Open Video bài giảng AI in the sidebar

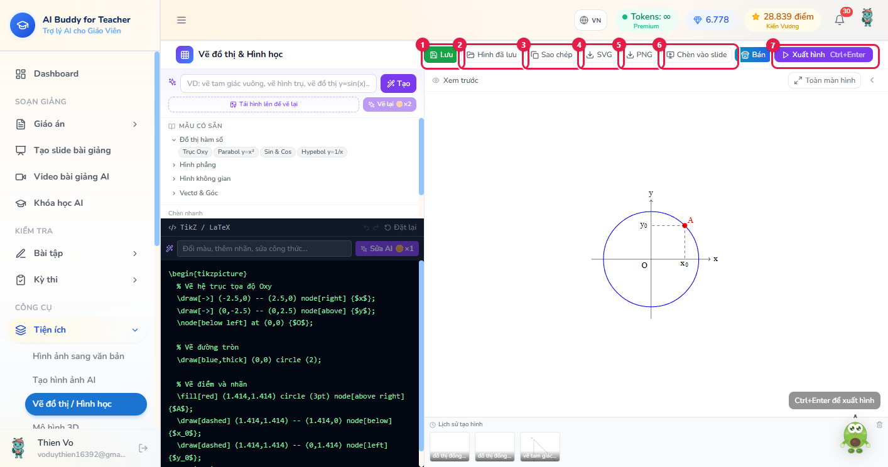click(x=78, y=177)
